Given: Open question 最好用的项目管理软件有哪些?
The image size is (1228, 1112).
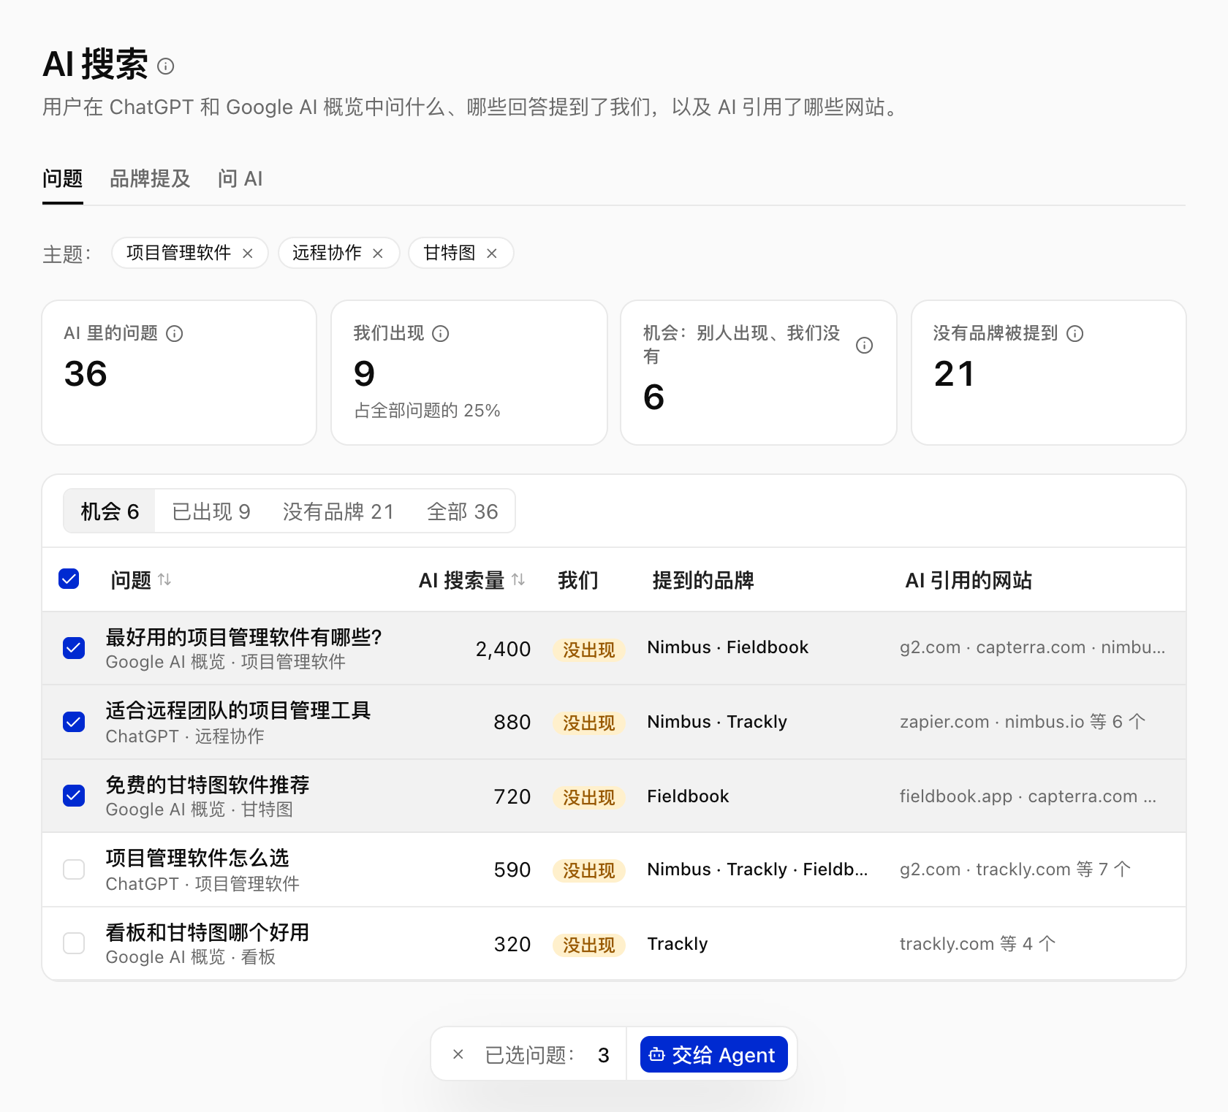Looking at the screenshot, I should [x=244, y=637].
